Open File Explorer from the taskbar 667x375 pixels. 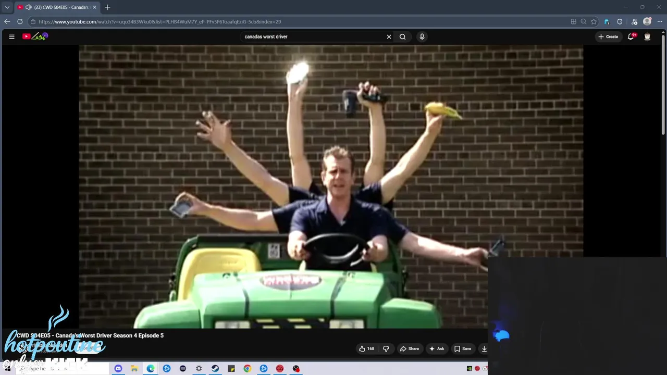pos(134,369)
